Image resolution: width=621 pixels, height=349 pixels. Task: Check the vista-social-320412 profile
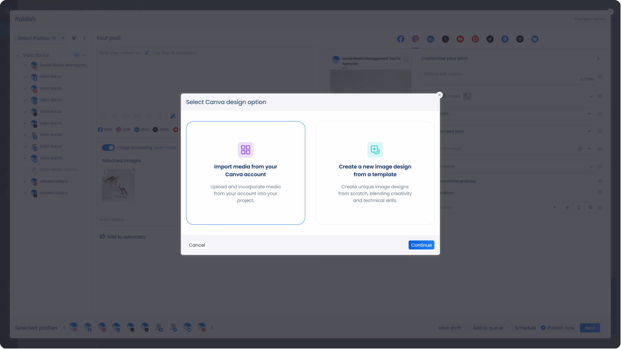[25, 170]
